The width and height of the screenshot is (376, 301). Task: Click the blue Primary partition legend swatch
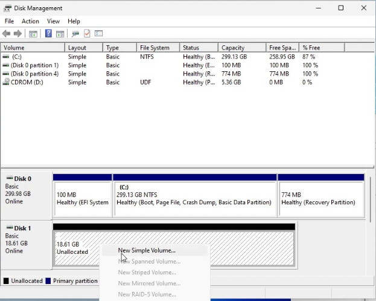[x=48, y=281]
